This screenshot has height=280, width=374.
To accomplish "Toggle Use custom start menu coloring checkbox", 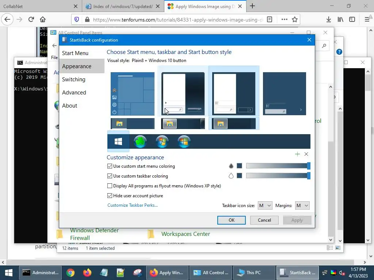I will pyautogui.click(x=110, y=166).
